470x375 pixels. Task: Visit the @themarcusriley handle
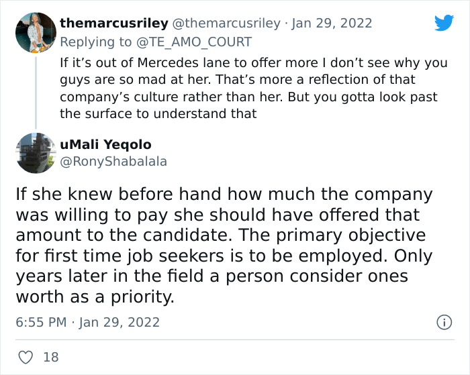tap(227, 23)
